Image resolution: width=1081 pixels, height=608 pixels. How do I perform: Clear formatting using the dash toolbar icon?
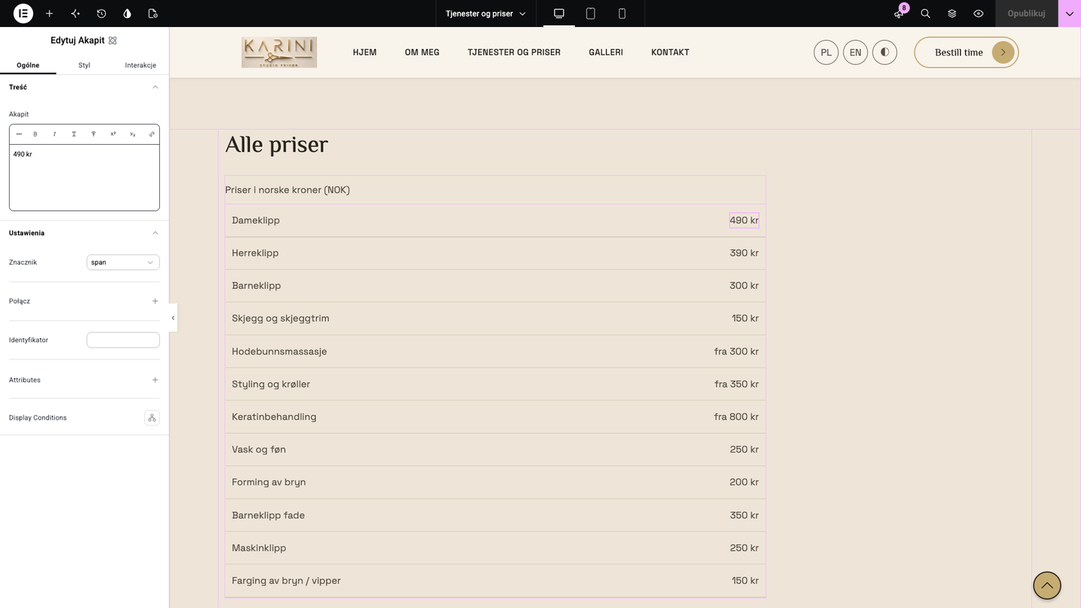pyautogui.click(x=19, y=134)
